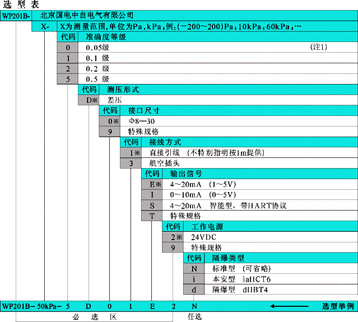
Task: Select wiring code 3 cell
Action: (131, 163)
